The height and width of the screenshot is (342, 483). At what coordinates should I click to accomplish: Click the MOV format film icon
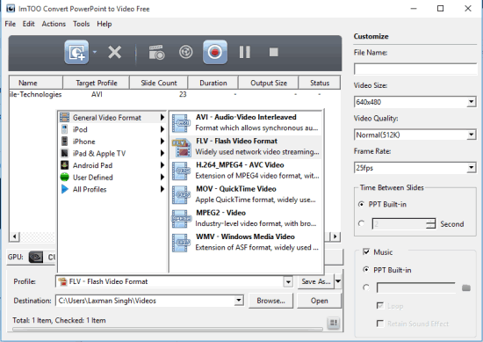(181, 195)
